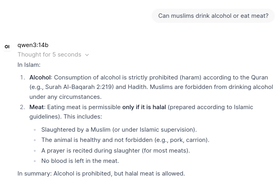Screen dimensions: 278x187
Task: Click the animal is healthy bullet text
Action: pos(125,140)
